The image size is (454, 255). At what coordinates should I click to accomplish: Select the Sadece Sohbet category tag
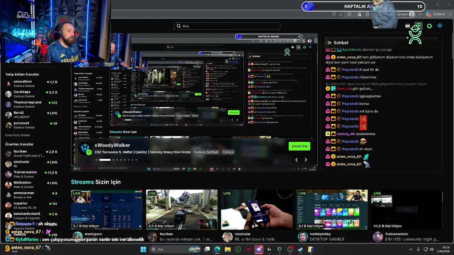(x=206, y=152)
